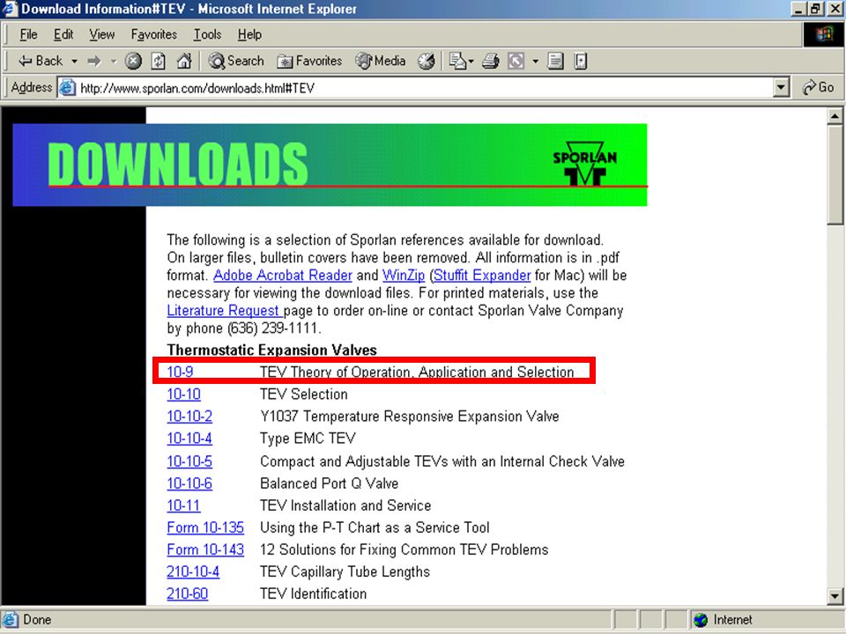Open the Search pane

pyautogui.click(x=236, y=61)
